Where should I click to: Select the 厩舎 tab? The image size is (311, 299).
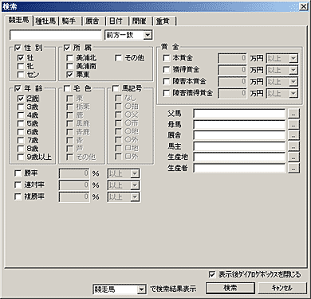tap(93, 21)
